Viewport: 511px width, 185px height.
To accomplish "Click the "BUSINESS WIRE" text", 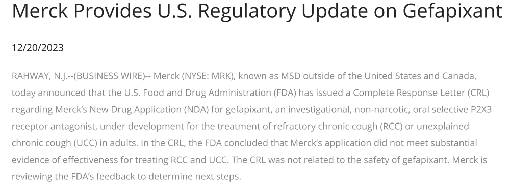I will 111,76.
